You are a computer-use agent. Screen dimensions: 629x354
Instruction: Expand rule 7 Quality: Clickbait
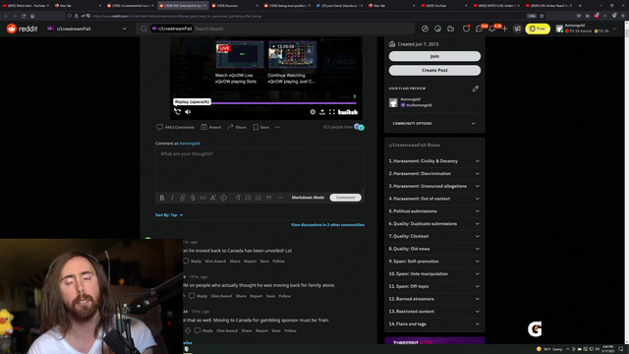[x=434, y=236]
